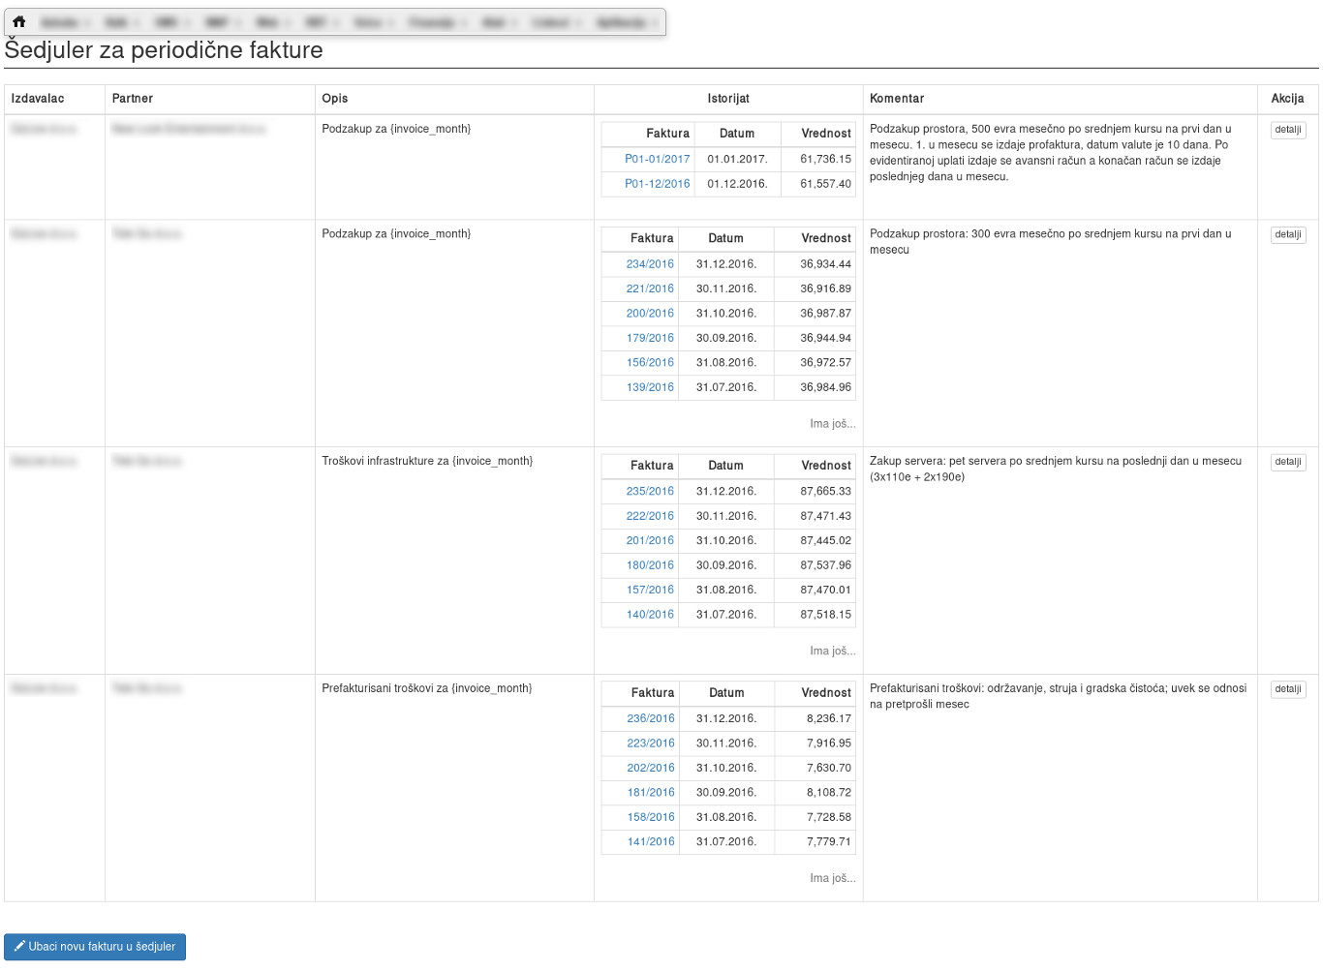Click the Istorijat column header

(x=728, y=99)
